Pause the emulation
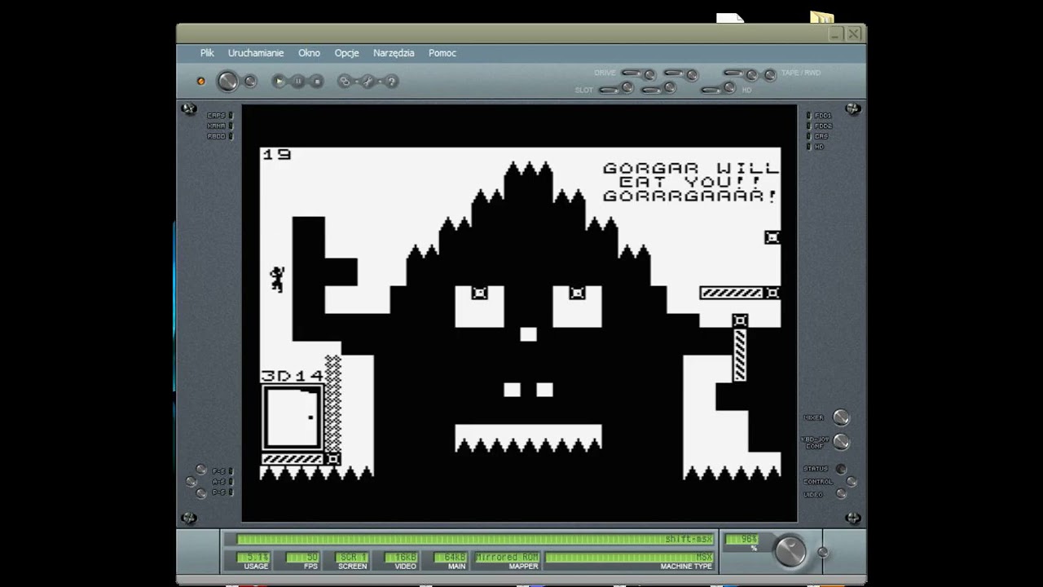 (x=298, y=81)
